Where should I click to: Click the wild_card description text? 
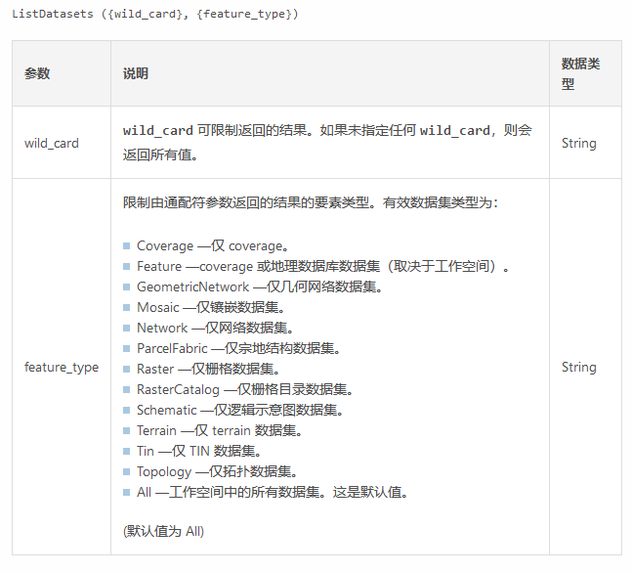(x=327, y=143)
